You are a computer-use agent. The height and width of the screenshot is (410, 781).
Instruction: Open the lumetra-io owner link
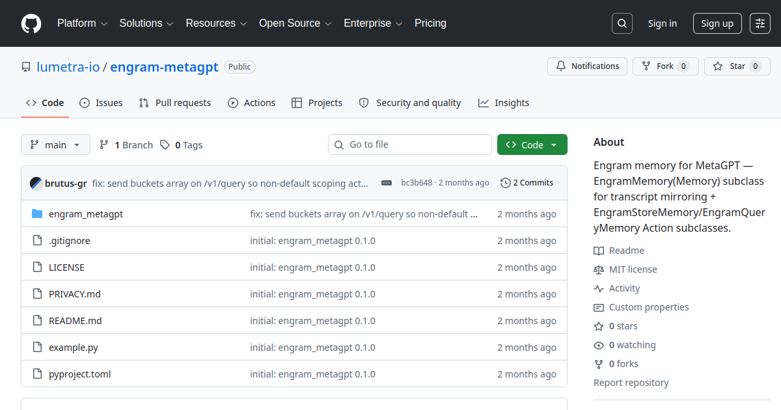pyautogui.click(x=68, y=67)
